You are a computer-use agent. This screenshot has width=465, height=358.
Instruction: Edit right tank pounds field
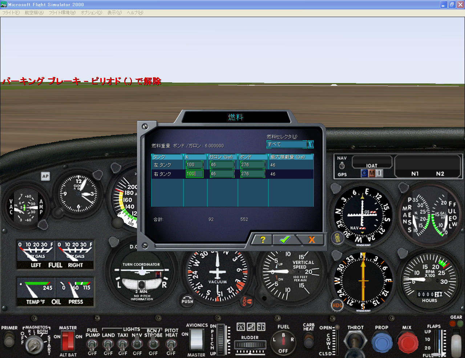252,174
